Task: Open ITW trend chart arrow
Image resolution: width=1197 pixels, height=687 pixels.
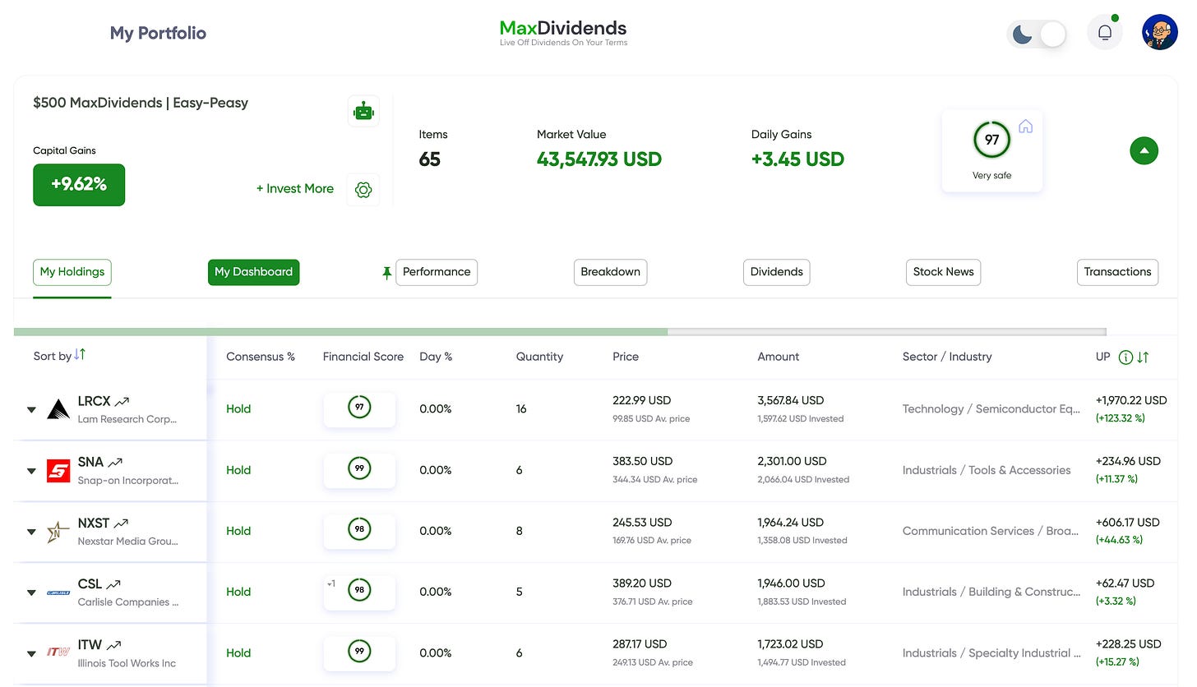Action: [113, 645]
